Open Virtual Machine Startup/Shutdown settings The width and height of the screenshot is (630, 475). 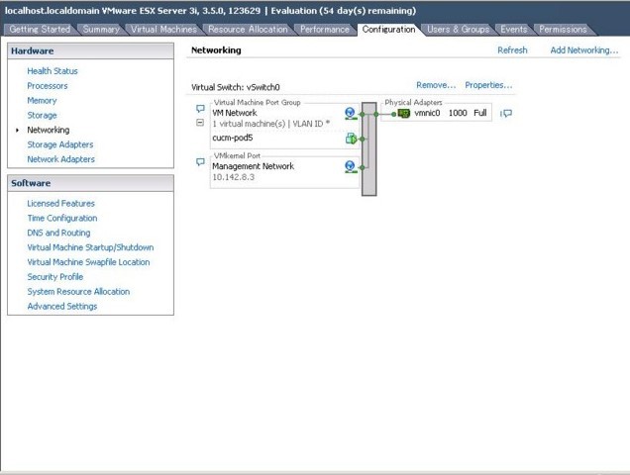pyautogui.click(x=90, y=247)
